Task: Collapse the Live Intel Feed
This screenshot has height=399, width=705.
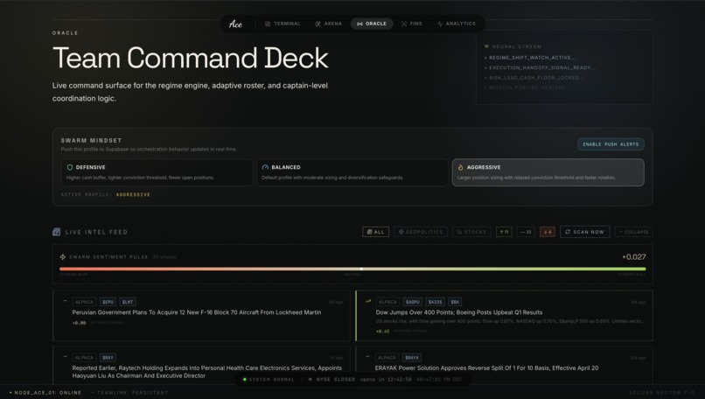Action: click(634, 232)
